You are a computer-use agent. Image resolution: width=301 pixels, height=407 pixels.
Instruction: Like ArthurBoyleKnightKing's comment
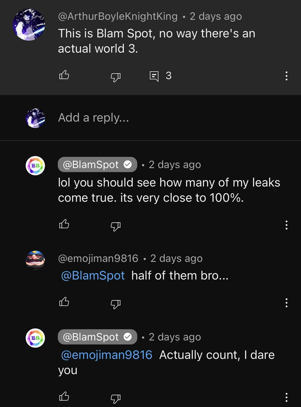64,75
